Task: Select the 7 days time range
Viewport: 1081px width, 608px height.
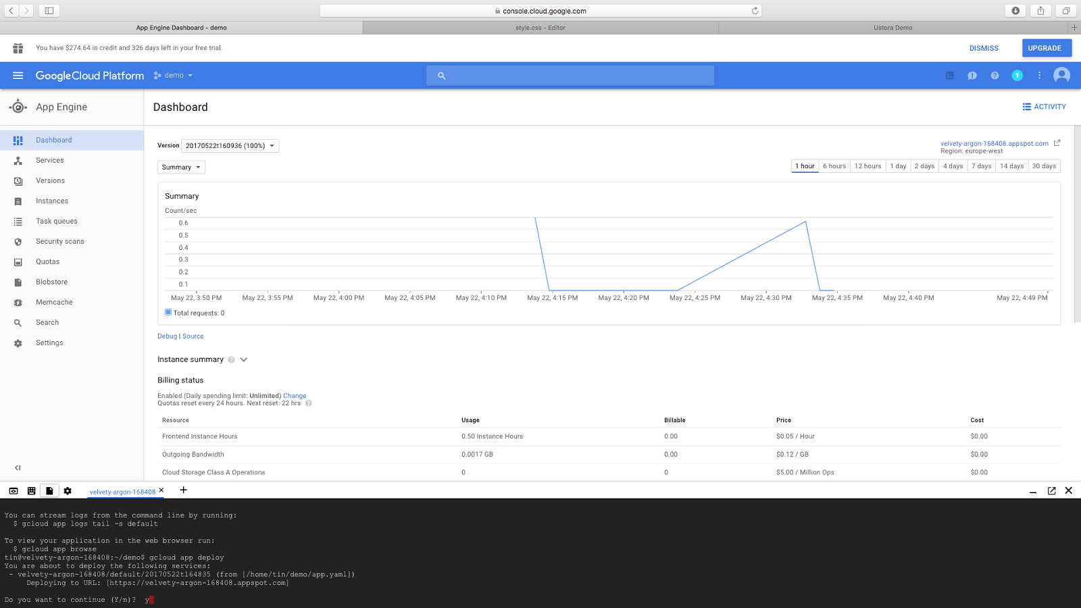Action: [x=982, y=166]
